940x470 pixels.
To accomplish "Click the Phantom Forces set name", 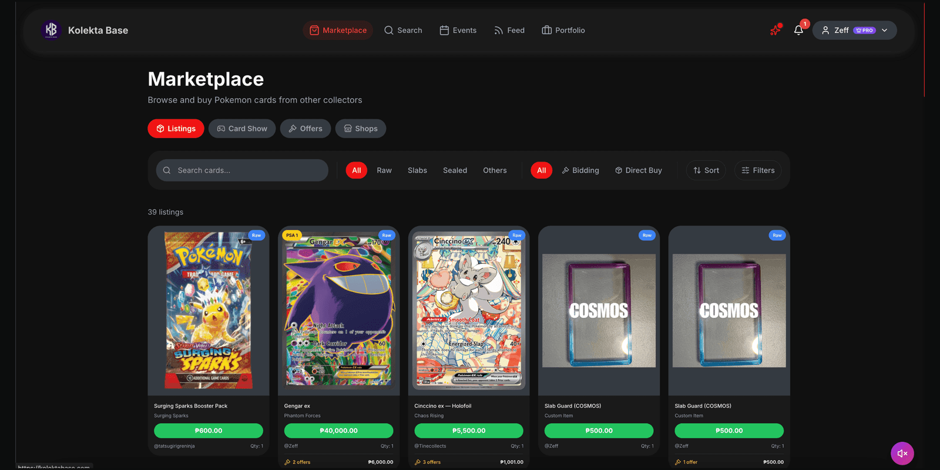I will [x=303, y=416].
